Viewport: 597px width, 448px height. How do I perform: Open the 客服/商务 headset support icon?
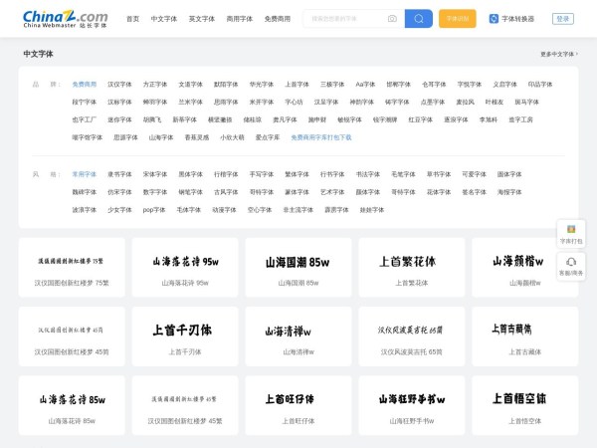coord(571,266)
